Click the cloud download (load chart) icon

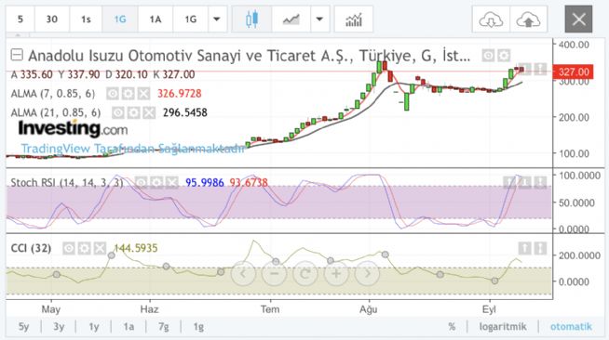point(491,19)
